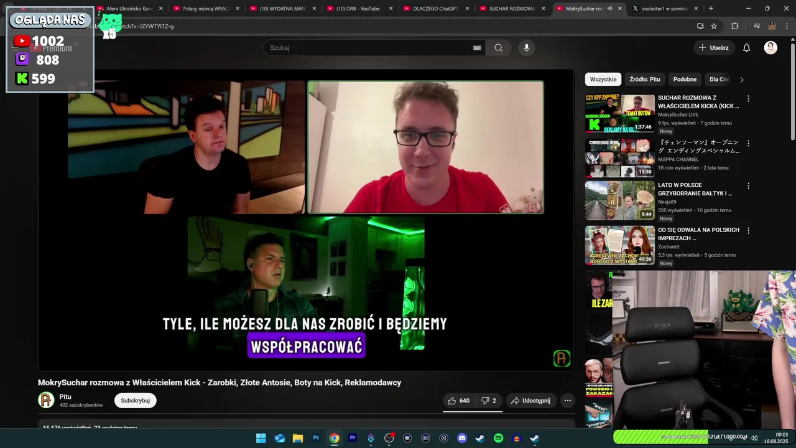Open 'CO SIĘ ODWALA NA POLSKICH IMPREZACH' title
This screenshot has width=796, height=448.
click(x=698, y=234)
